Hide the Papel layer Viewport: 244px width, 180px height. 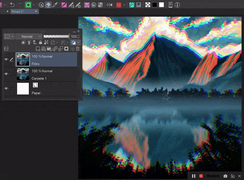tap(6, 89)
